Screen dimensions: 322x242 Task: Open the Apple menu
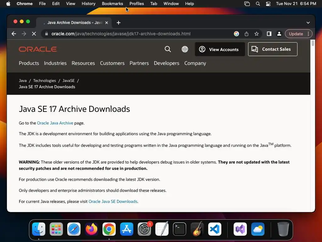(x=8, y=4)
